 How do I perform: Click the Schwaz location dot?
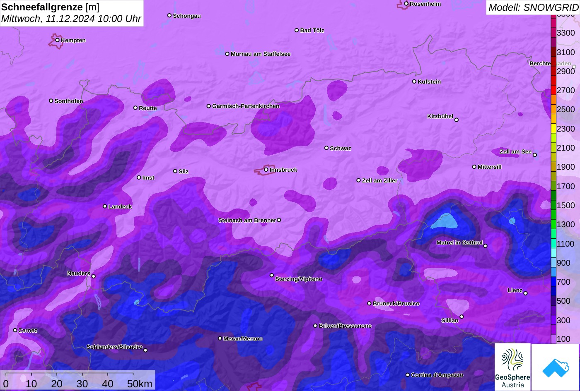tap(326, 148)
